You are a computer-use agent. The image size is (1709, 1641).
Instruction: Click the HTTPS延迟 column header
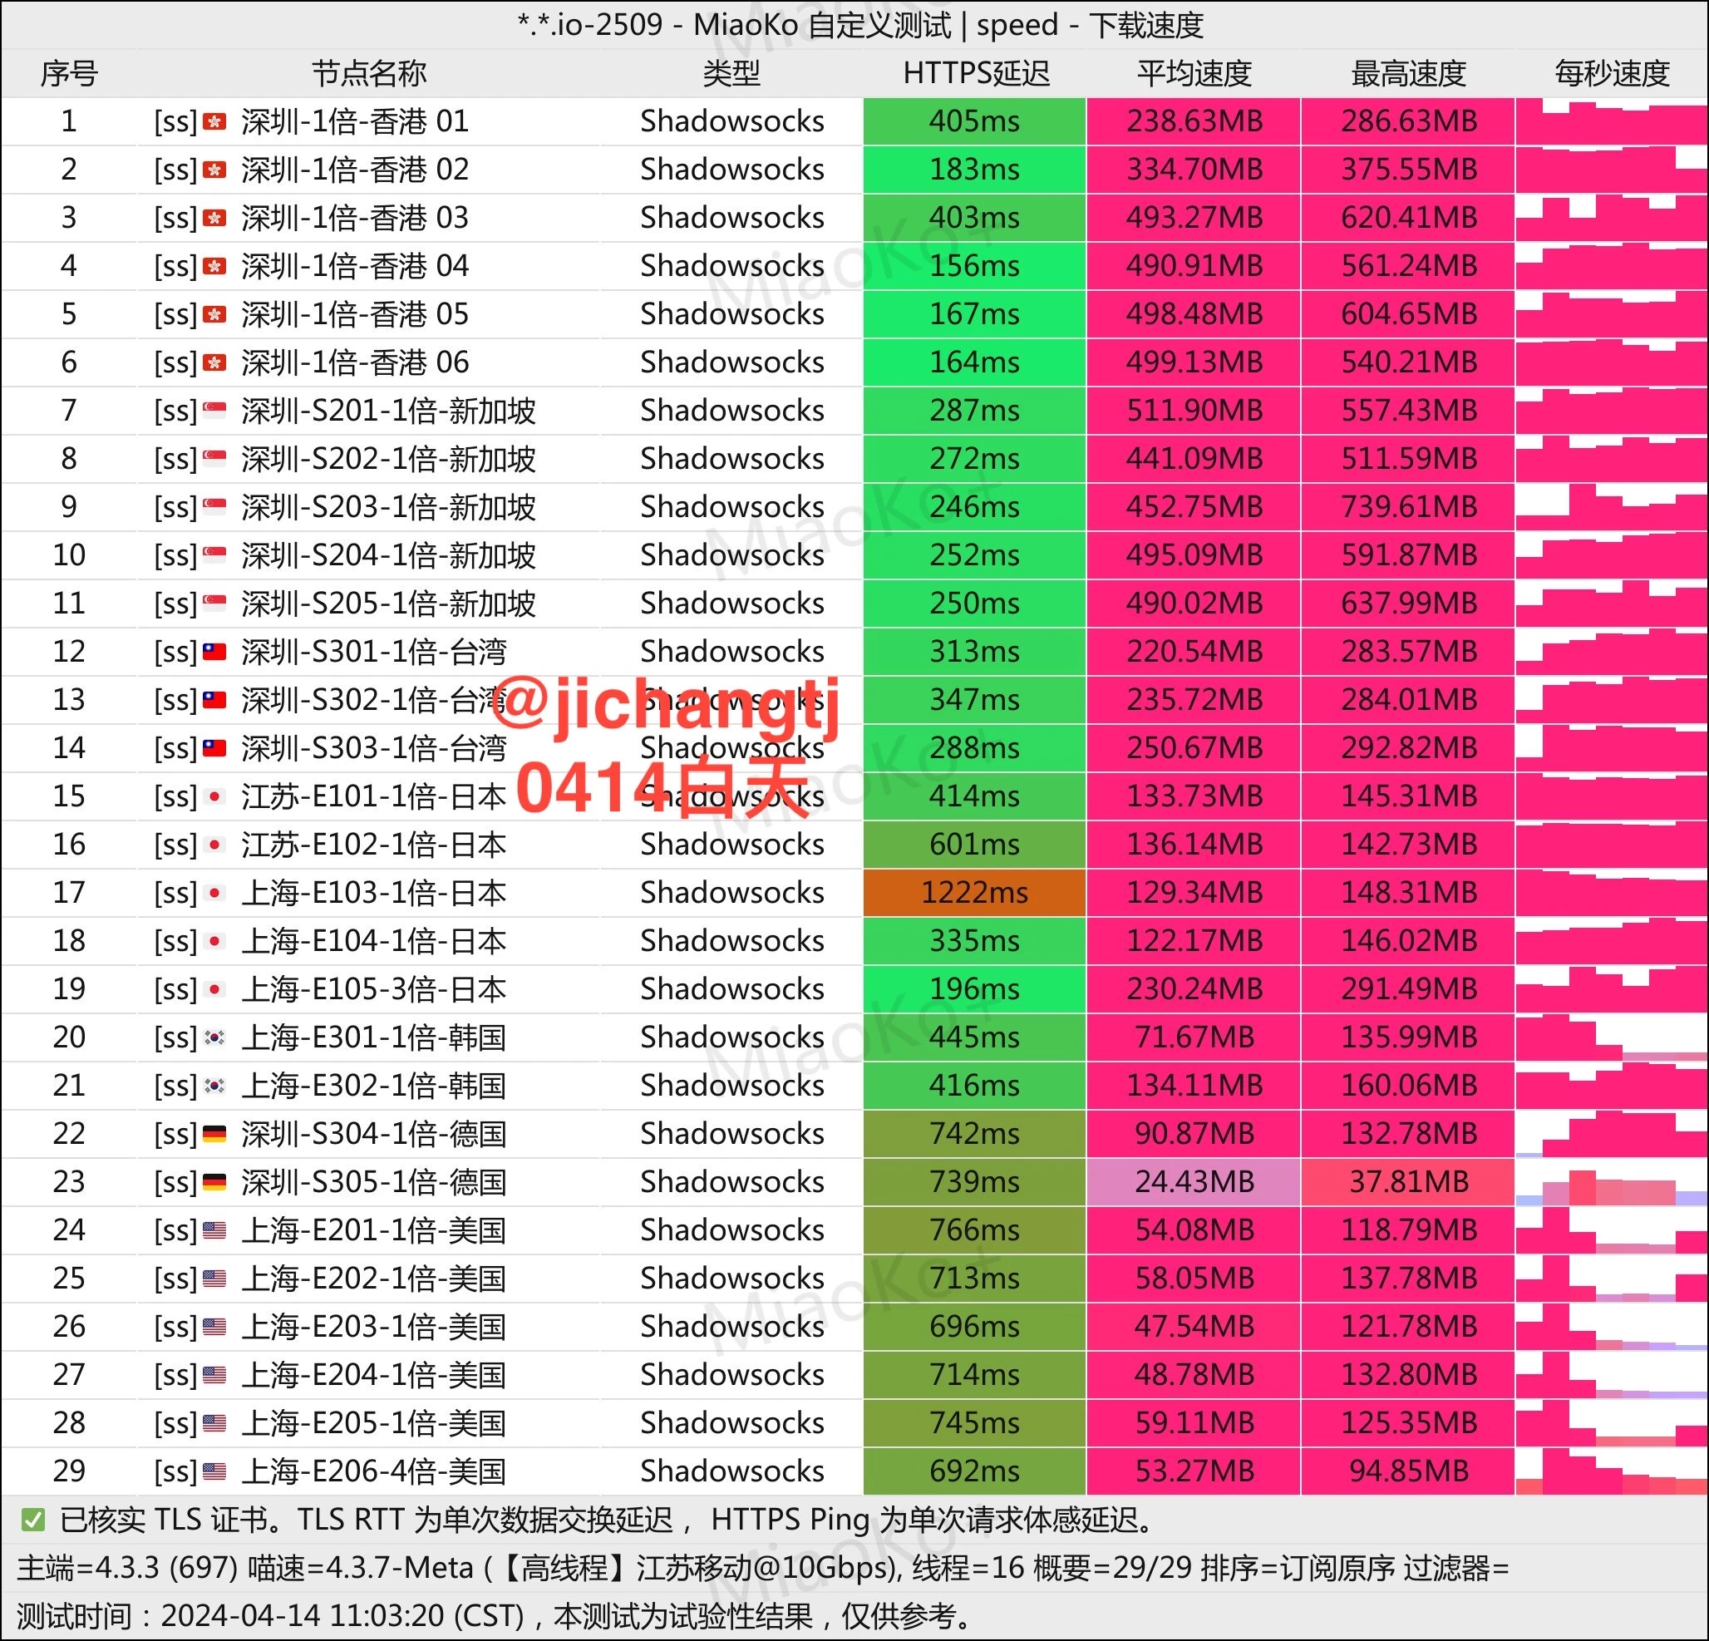point(976,73)
